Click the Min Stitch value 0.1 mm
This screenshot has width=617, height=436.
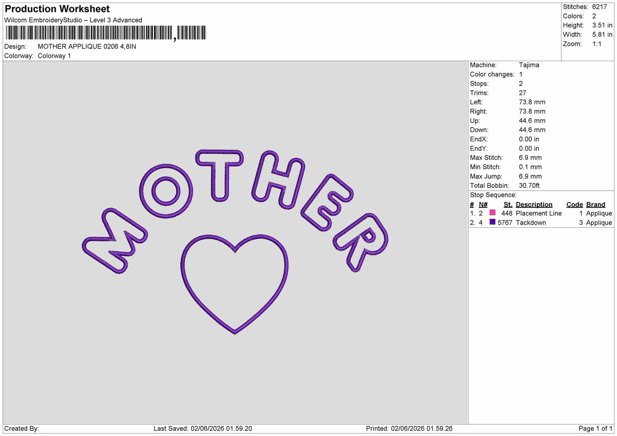[531, 167]
